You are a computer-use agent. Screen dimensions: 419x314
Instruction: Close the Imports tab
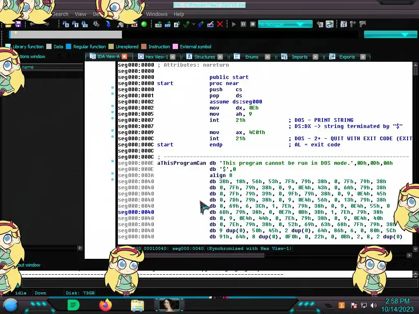315,56
